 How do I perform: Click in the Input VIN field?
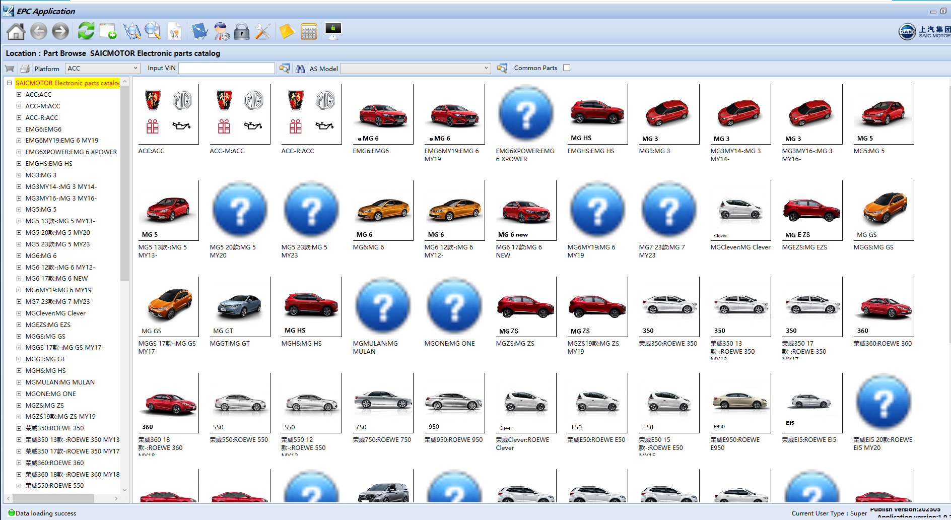pos(227,69)
